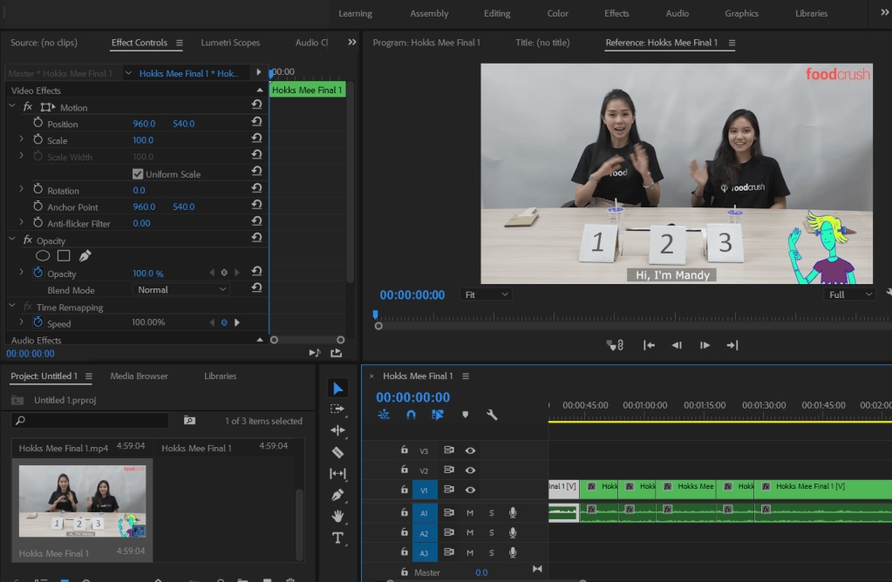The image size is (892, 582).
Task: Select the Track Select Forward tool
Action: click(x=338, y=409)
